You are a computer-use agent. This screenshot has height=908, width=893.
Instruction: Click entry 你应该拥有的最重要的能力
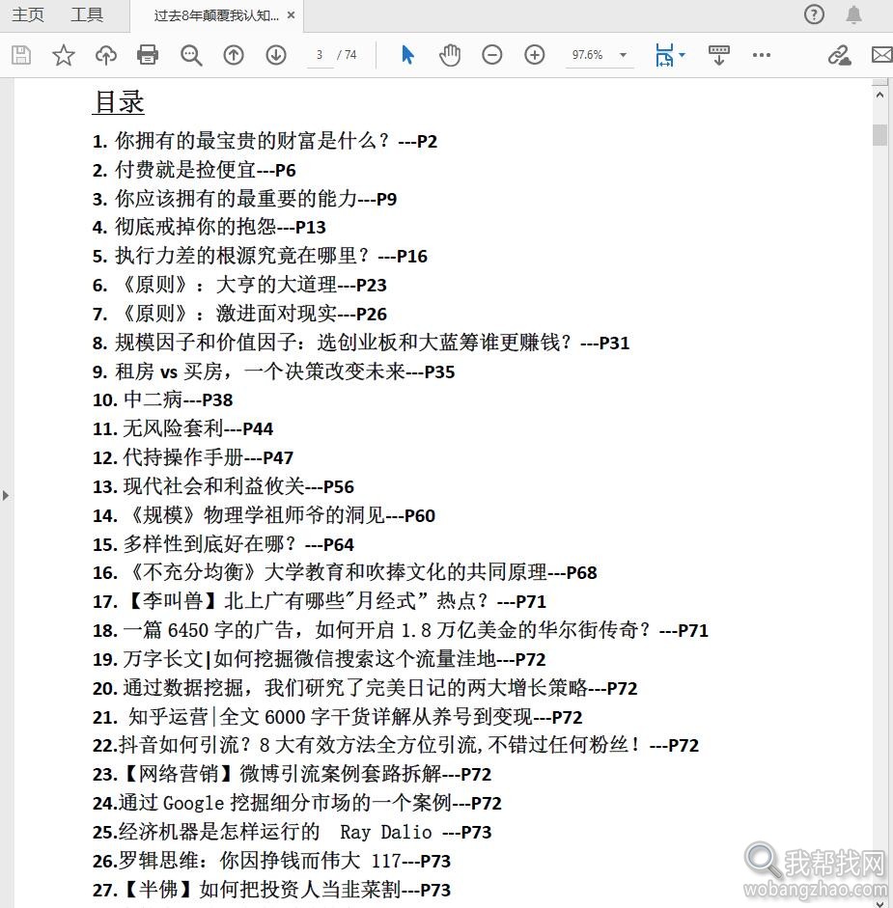pyautogui.click(x=244, y=199)
